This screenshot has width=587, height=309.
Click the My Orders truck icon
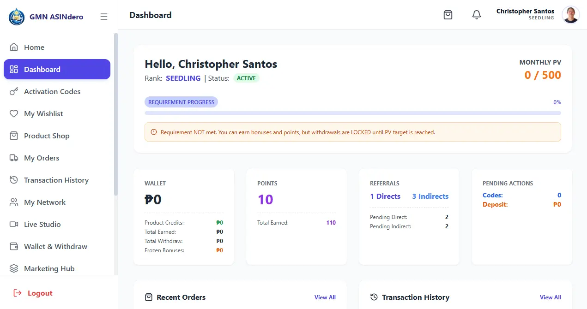(x=14, y=158)
